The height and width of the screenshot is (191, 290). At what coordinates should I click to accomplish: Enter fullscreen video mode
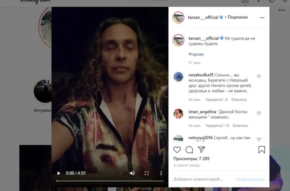146,173
